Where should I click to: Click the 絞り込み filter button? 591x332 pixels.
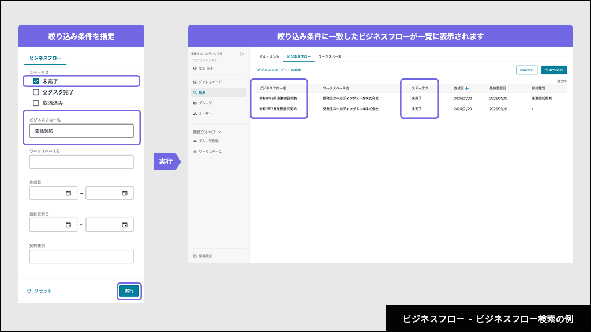(553, 70)
